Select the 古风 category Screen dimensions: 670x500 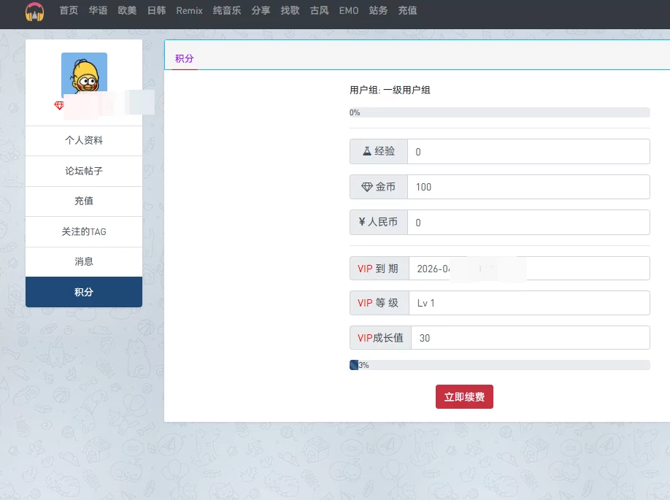(x=319, y=10)
